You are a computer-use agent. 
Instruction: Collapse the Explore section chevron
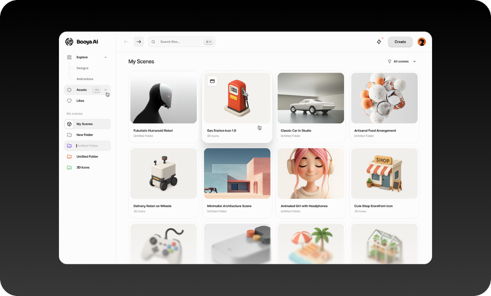pos(105,57)
